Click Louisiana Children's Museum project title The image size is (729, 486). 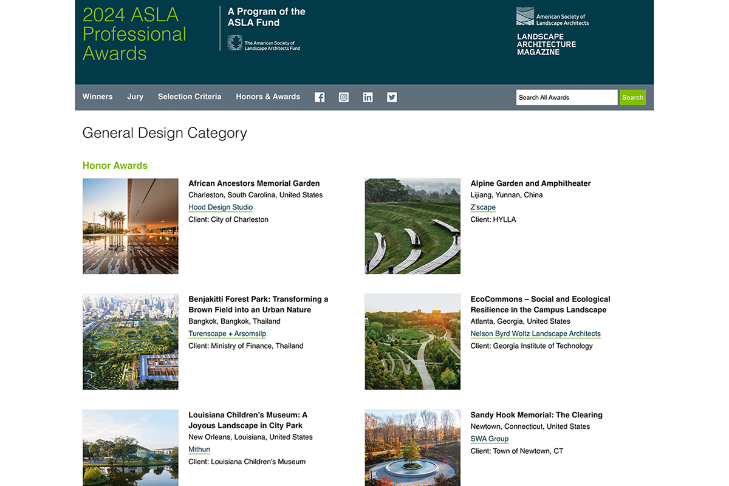click(x=248, y=420)
